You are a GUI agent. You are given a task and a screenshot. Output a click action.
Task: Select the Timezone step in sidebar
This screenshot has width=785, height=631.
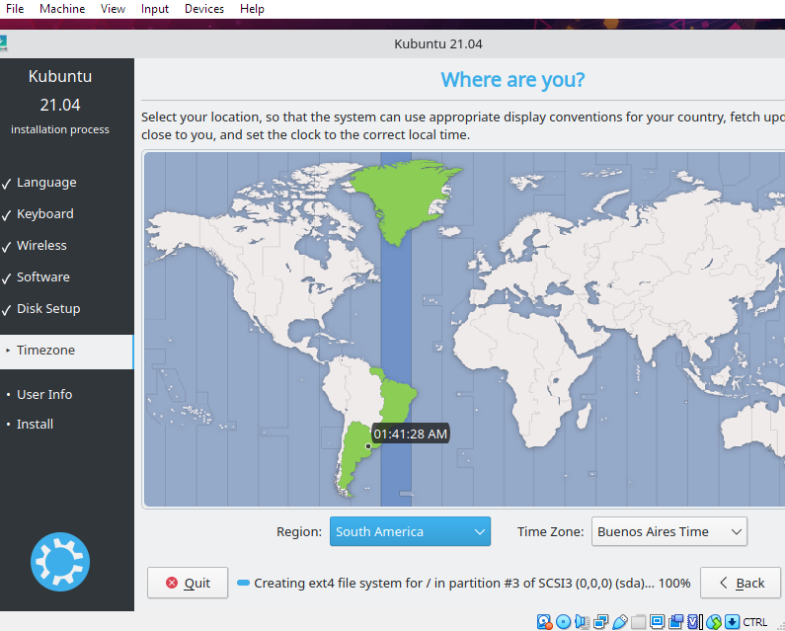(x=67, y=352)
